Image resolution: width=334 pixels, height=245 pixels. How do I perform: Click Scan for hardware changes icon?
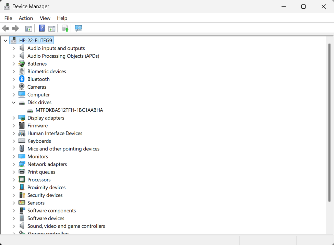(x=79, y=28)
